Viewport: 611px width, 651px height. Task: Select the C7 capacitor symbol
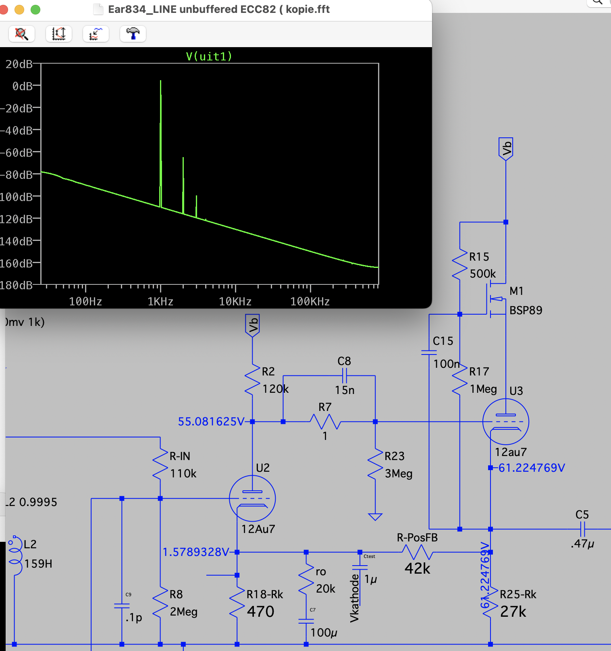[306, 621]
